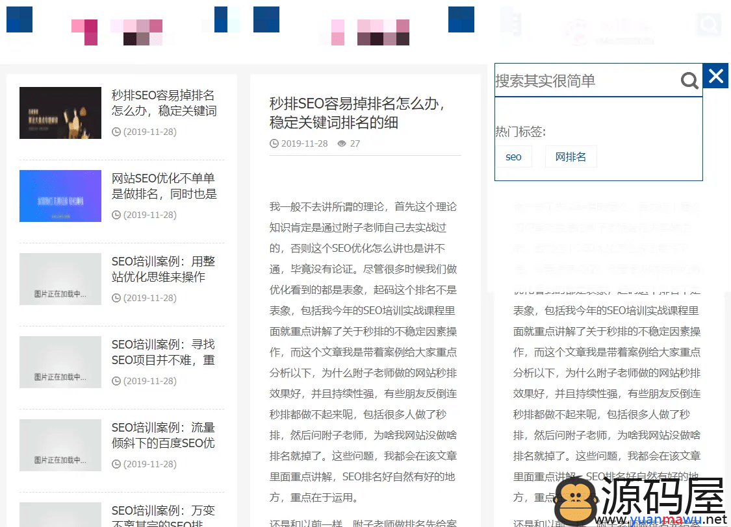Click the clock icon beside main article date
This screenshot has width=731, height=527.
(x=274, y=143)
